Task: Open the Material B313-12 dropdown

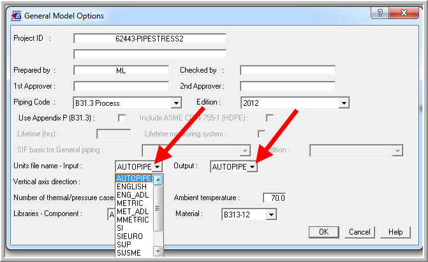Action: coord(271,215)
